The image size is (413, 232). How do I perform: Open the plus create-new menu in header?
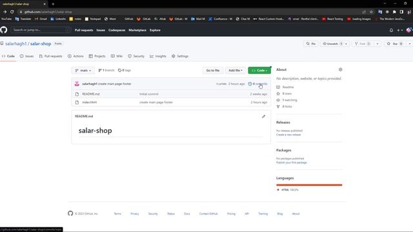pyautogui.click(x=399, y=30)
